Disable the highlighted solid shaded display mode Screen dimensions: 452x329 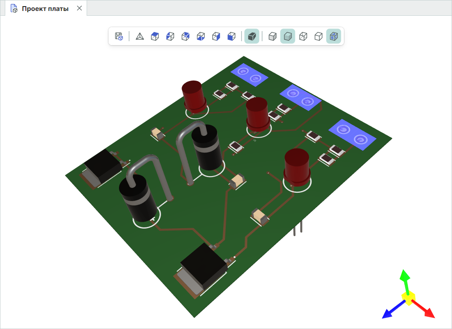pos(287,36)
